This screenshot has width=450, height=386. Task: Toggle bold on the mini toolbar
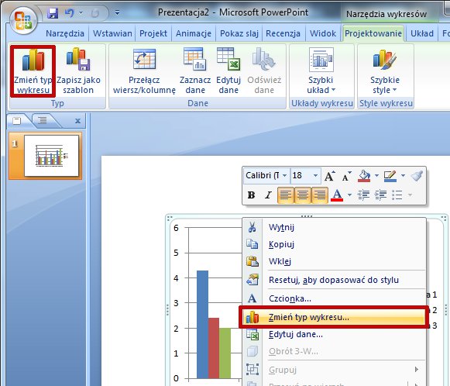[251, 195]
